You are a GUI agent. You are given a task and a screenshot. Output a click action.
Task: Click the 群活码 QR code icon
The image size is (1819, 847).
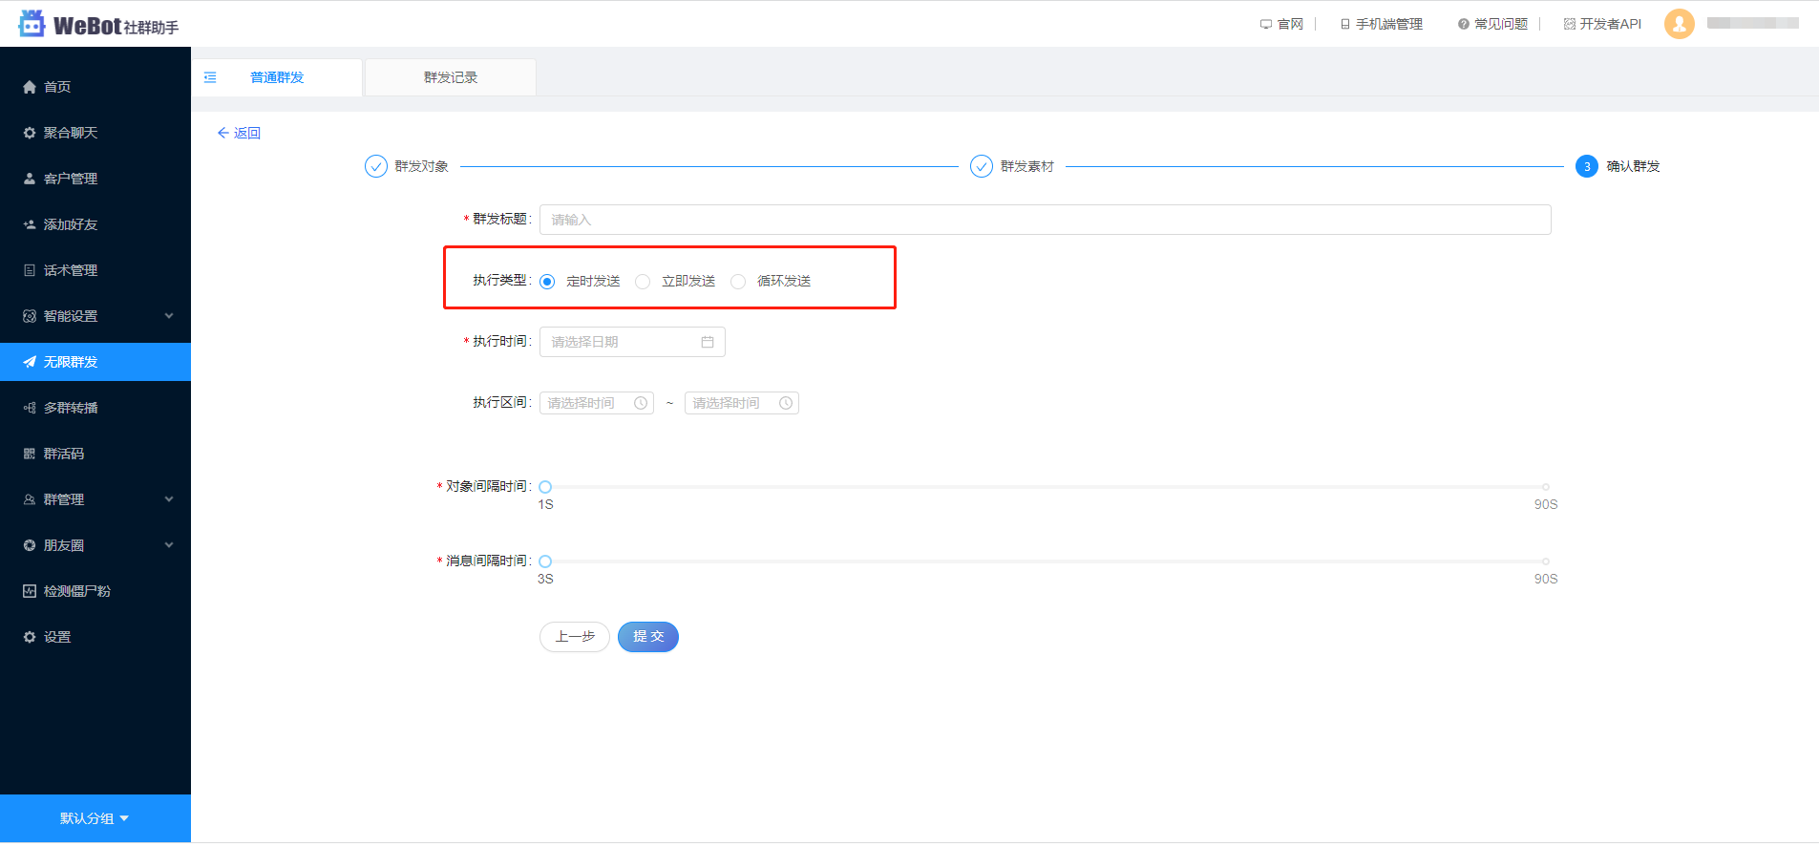click(x=30, y=454)
